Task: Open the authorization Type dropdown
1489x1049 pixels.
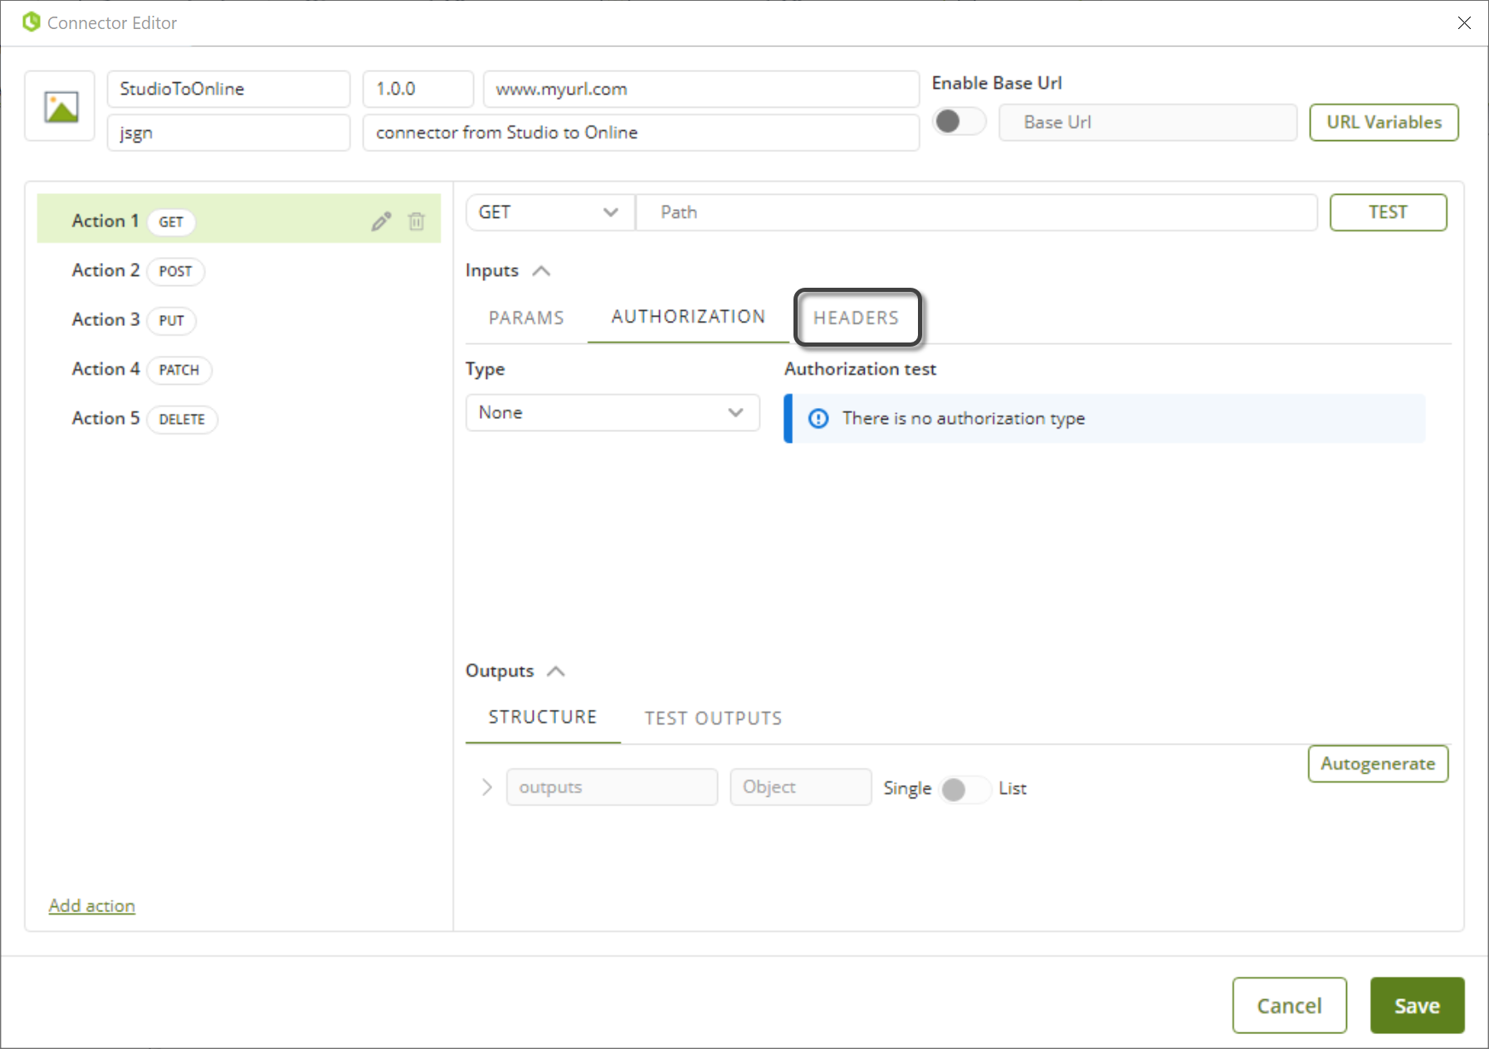Action: click(613, 413)
